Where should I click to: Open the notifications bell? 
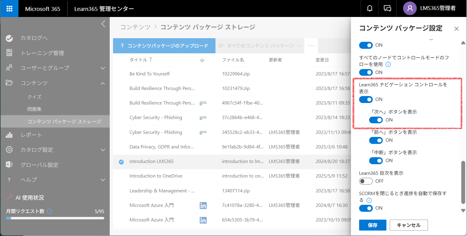(369, 8)
